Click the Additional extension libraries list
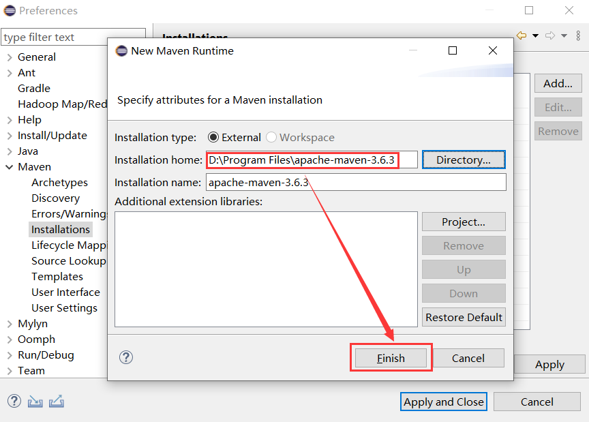 pyautogui.click(x=266, y=269)
